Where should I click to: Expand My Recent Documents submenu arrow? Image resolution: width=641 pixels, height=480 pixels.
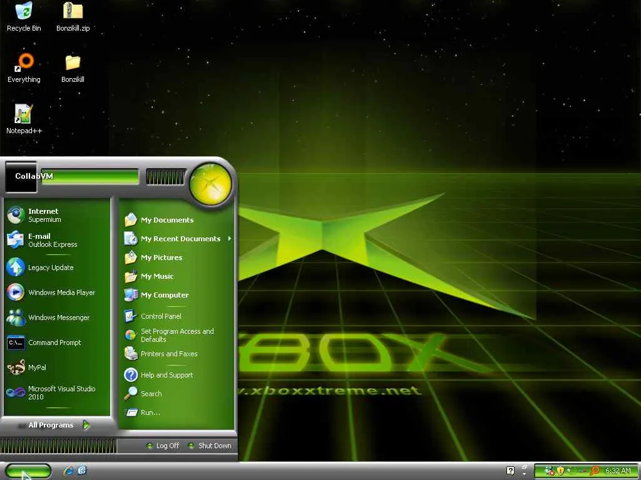click(x=230, y=238)
